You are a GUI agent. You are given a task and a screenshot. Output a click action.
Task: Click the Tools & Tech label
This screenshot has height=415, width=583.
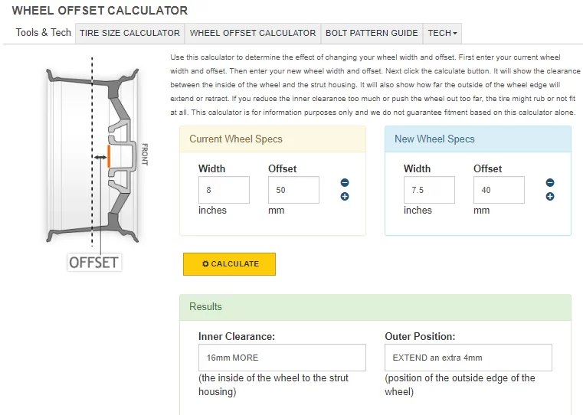pyautogui.click(x=44, y=33)
